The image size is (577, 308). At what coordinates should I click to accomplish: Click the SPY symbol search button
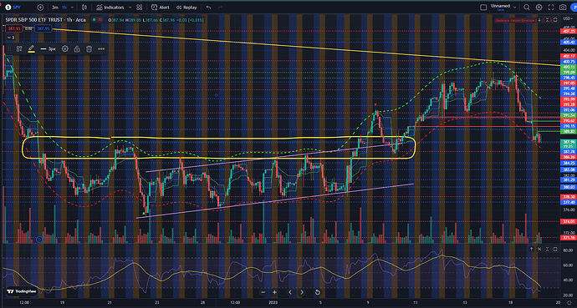13,8
